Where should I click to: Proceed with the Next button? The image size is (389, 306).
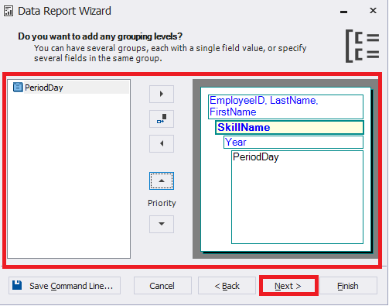288,286
